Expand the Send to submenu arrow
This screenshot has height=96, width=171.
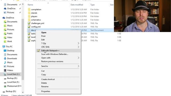[x=78, y=66]
